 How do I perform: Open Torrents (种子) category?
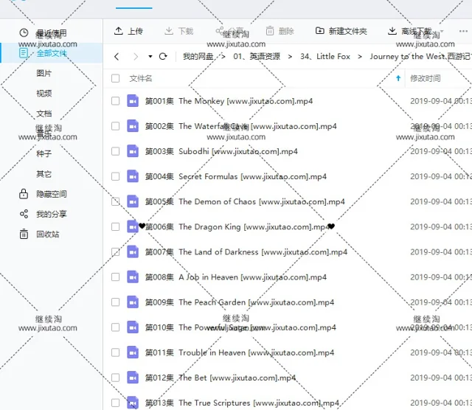tap(44, 154)
